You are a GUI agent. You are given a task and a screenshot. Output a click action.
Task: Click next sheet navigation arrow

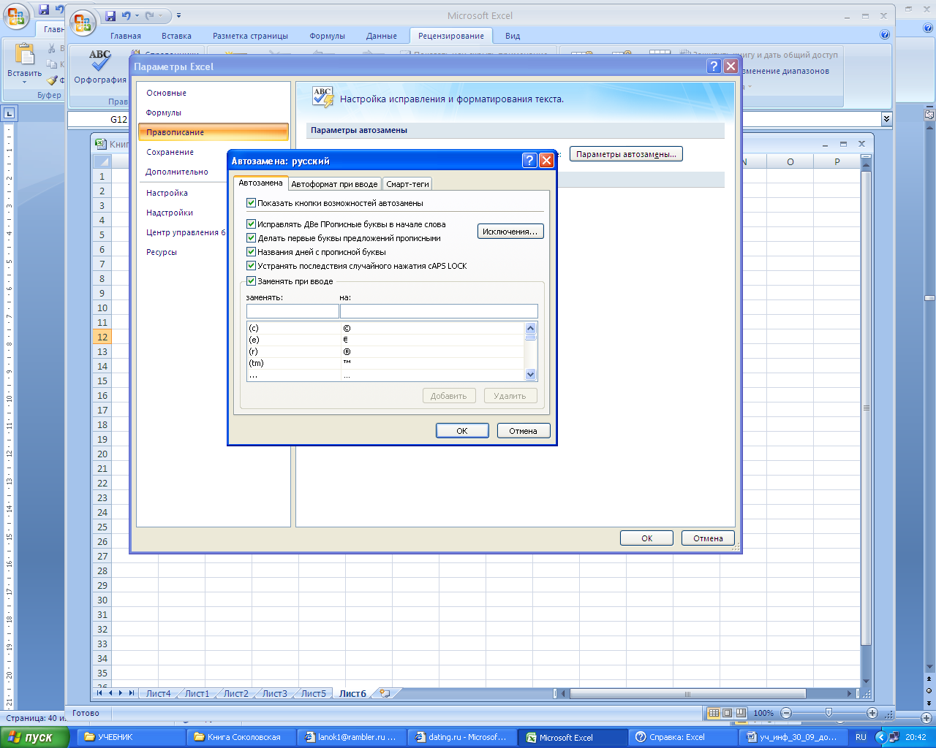coord(121,693)
